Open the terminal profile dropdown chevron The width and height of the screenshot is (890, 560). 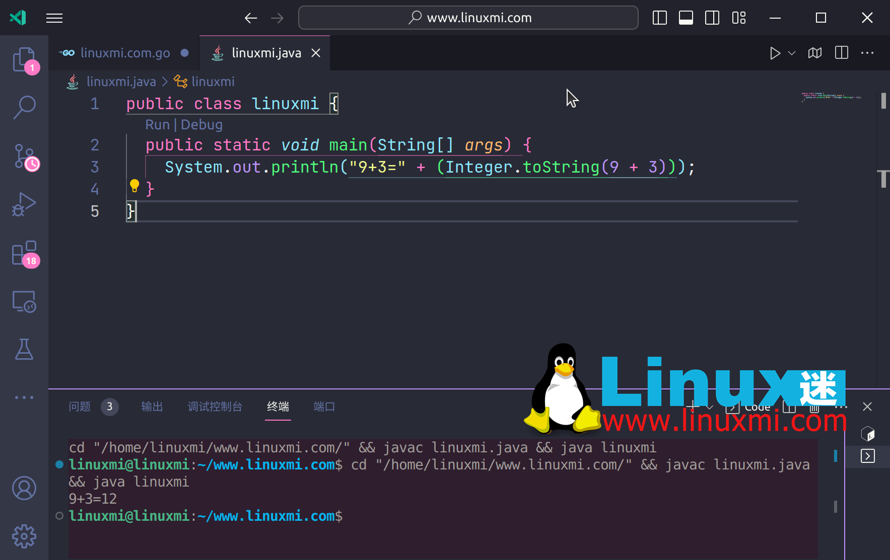(x=710, y=407)
